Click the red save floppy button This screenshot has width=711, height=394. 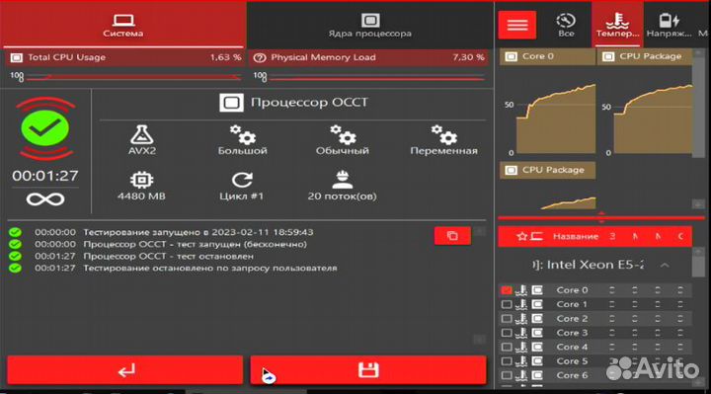pyautogui.click(x=368, y=370)
